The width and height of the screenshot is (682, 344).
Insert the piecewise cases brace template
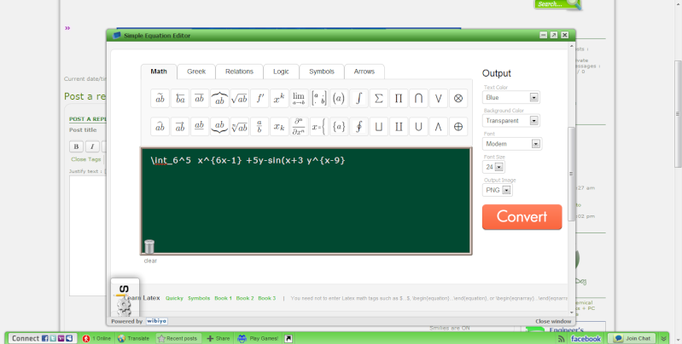[x=319, y=127]
